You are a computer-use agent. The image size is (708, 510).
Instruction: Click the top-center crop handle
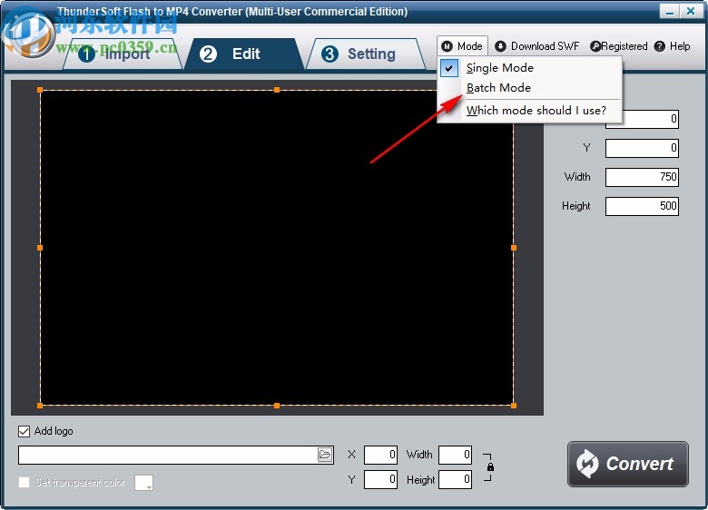(277, 90)
